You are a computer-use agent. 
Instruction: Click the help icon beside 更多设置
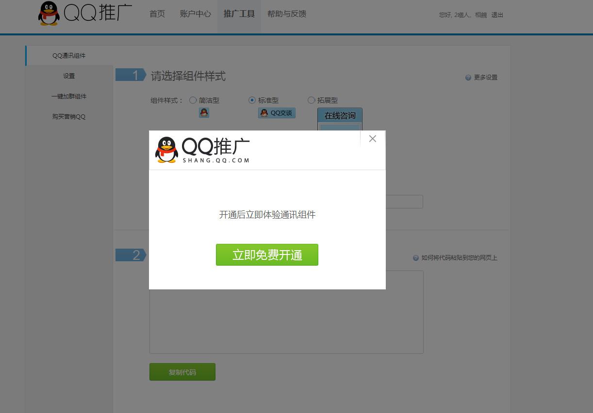pos(468,78)
